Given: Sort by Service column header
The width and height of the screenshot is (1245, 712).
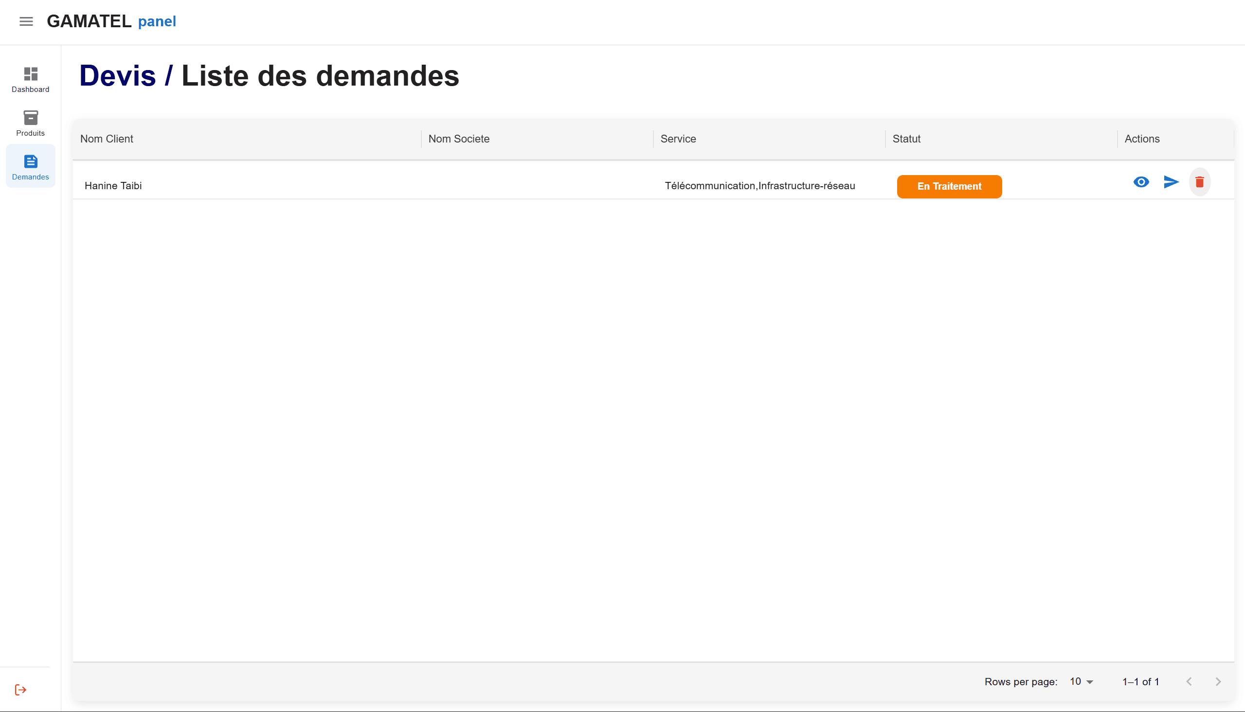Looking at the screenshot, I should pos(678,139).
